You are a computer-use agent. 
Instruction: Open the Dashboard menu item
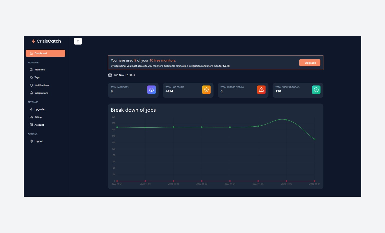(45, 53)
